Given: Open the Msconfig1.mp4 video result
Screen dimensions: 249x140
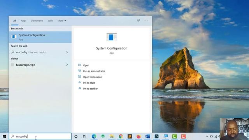Looking at the screenshot, I should click(x=40, y=65).
